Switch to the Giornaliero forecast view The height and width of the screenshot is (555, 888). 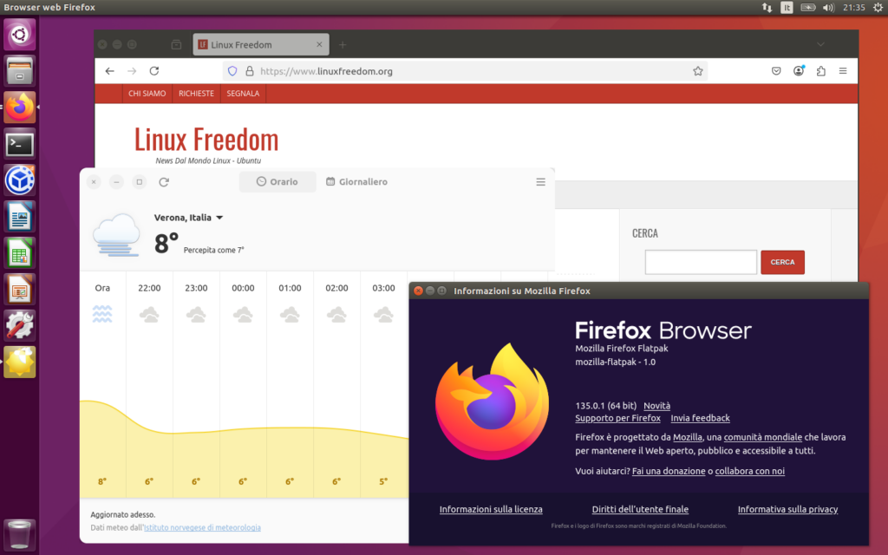pos(356,182)
